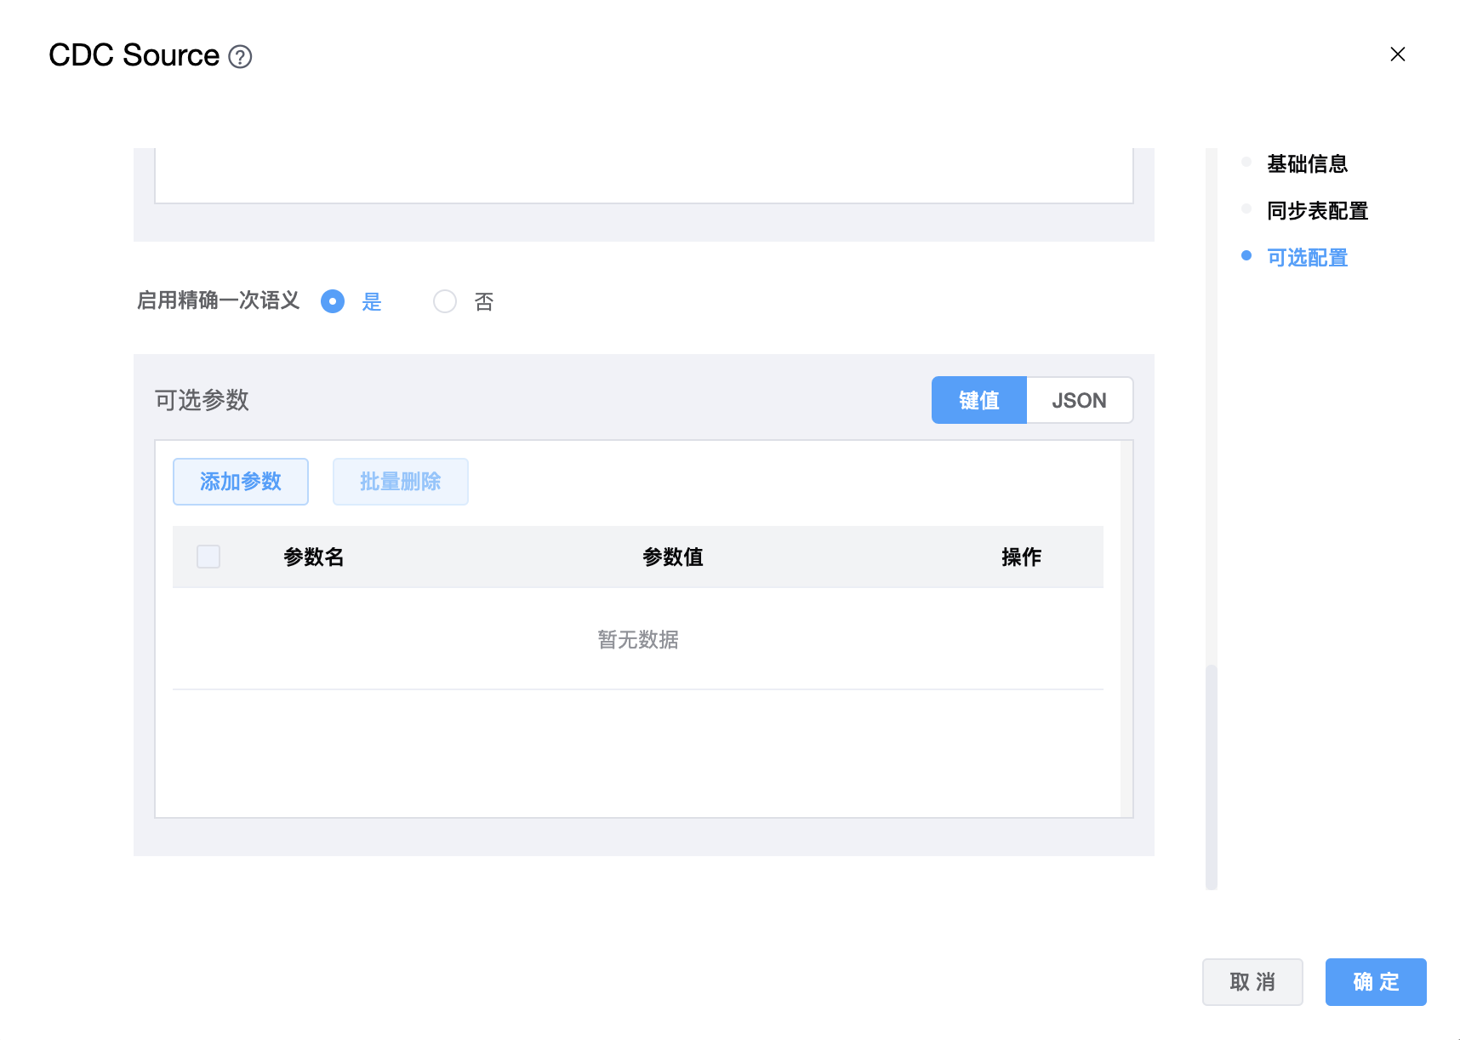Close the CDC Source dialog
1460x1040 pixels.
[1397, 54]
